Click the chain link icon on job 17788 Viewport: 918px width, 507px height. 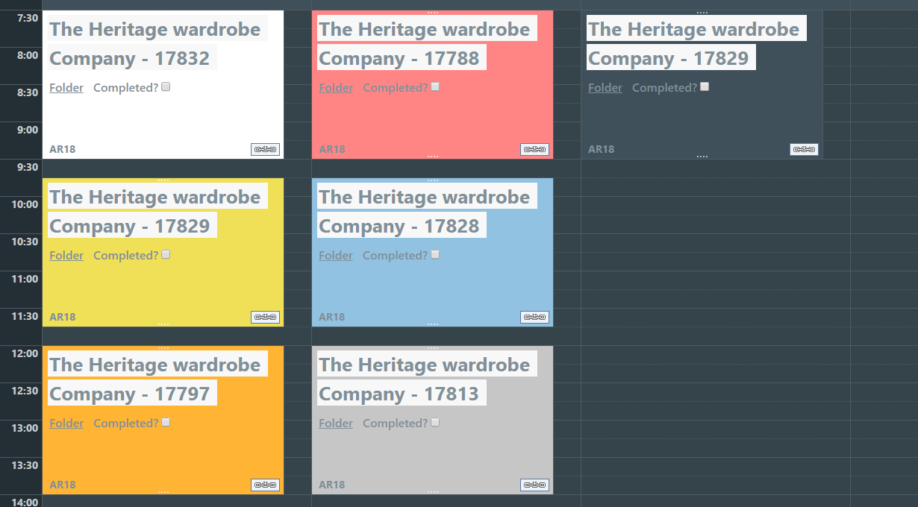[534, 149]
